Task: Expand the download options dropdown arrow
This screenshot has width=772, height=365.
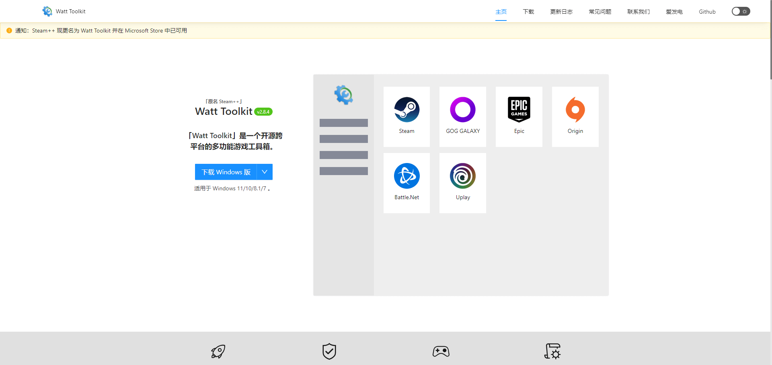Action: click(x=265, y=172)
